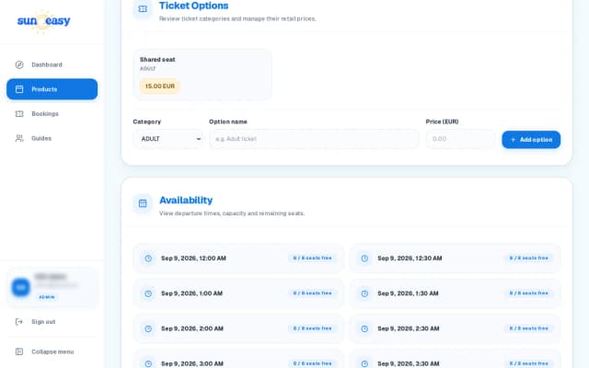Click clock icon for Sep 9, 1:00 AM slot
Image resolution: width=589 pixels, height=368 pixels.
click(148, 293)
